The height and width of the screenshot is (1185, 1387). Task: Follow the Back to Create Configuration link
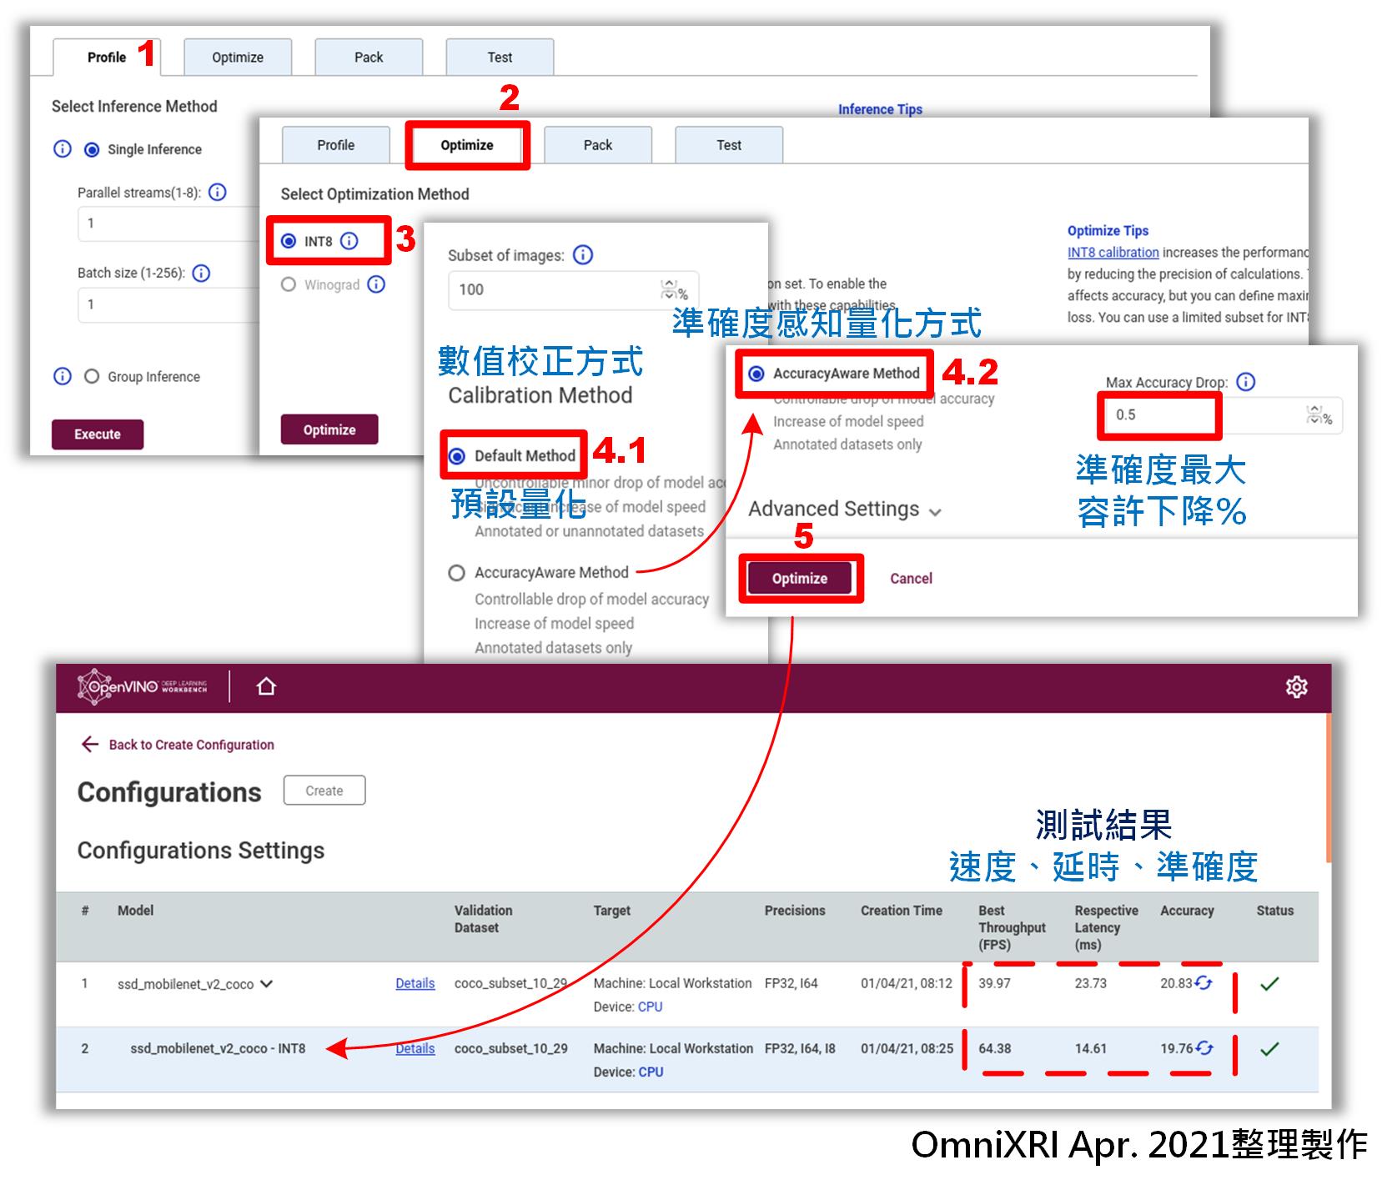[191, 745]
